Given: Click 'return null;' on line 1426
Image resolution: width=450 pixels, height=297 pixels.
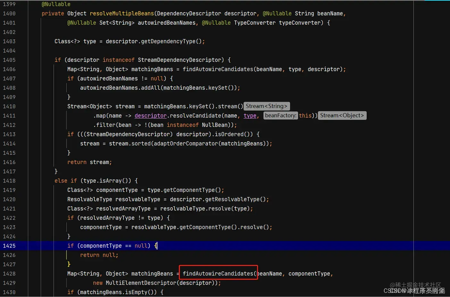Looking at the screenshot, I should tap(99, 255).
